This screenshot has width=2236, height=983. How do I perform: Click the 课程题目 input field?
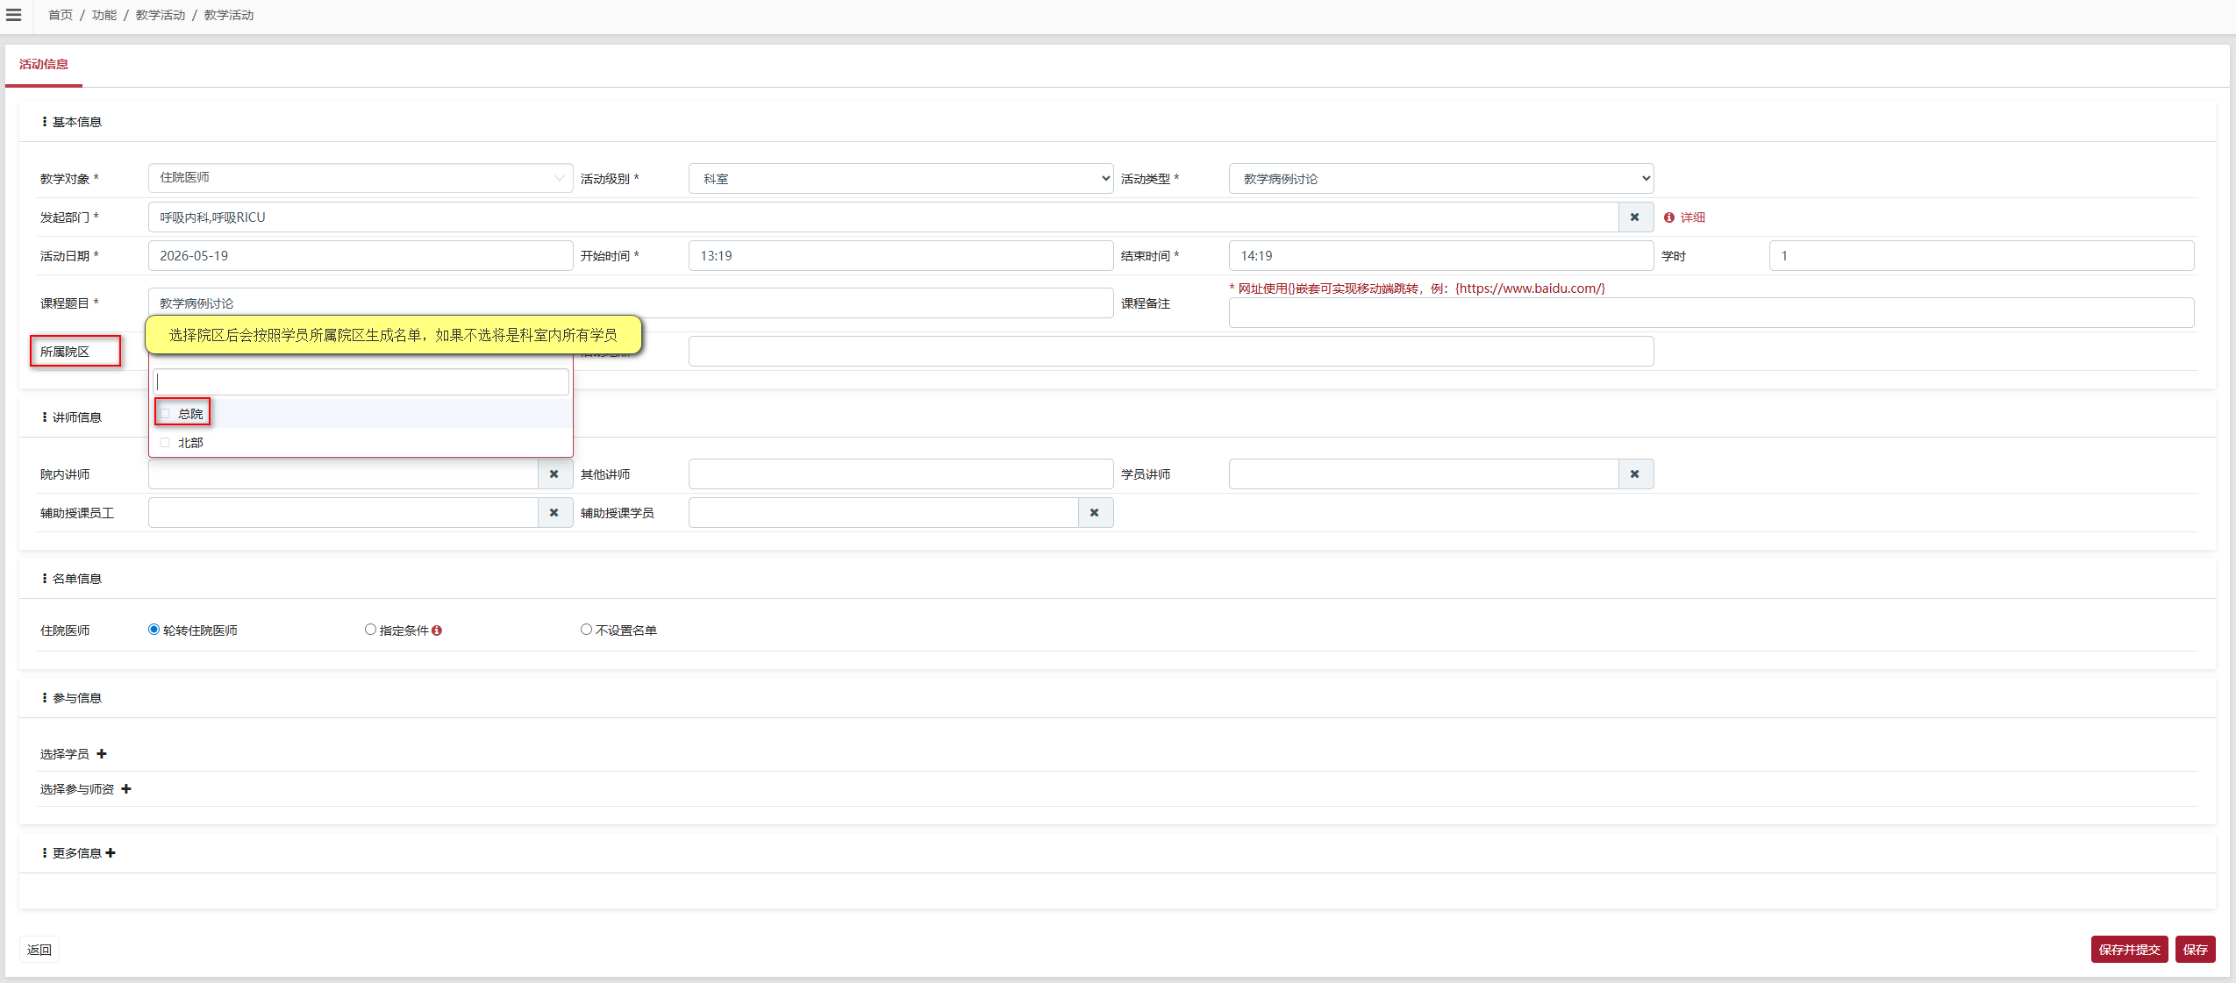pos(631,303)
